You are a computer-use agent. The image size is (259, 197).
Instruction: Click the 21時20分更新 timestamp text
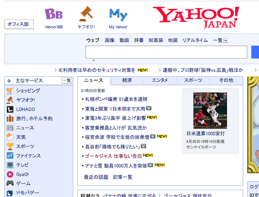click(93, 91)
